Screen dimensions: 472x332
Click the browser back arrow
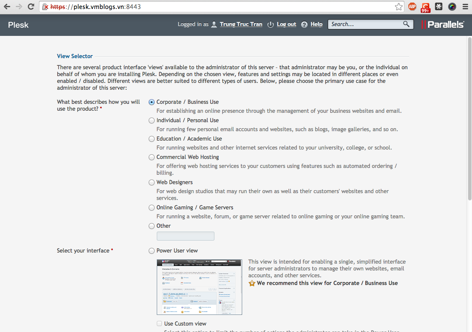(7, 6)
